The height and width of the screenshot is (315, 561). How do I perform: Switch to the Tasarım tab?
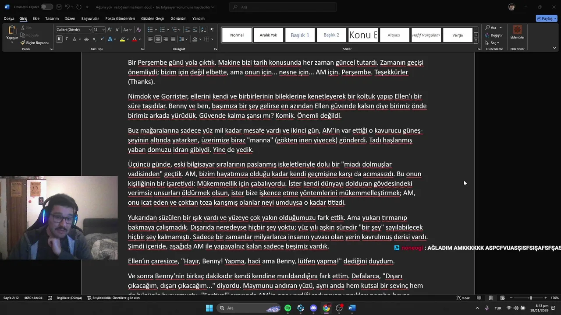52,18
